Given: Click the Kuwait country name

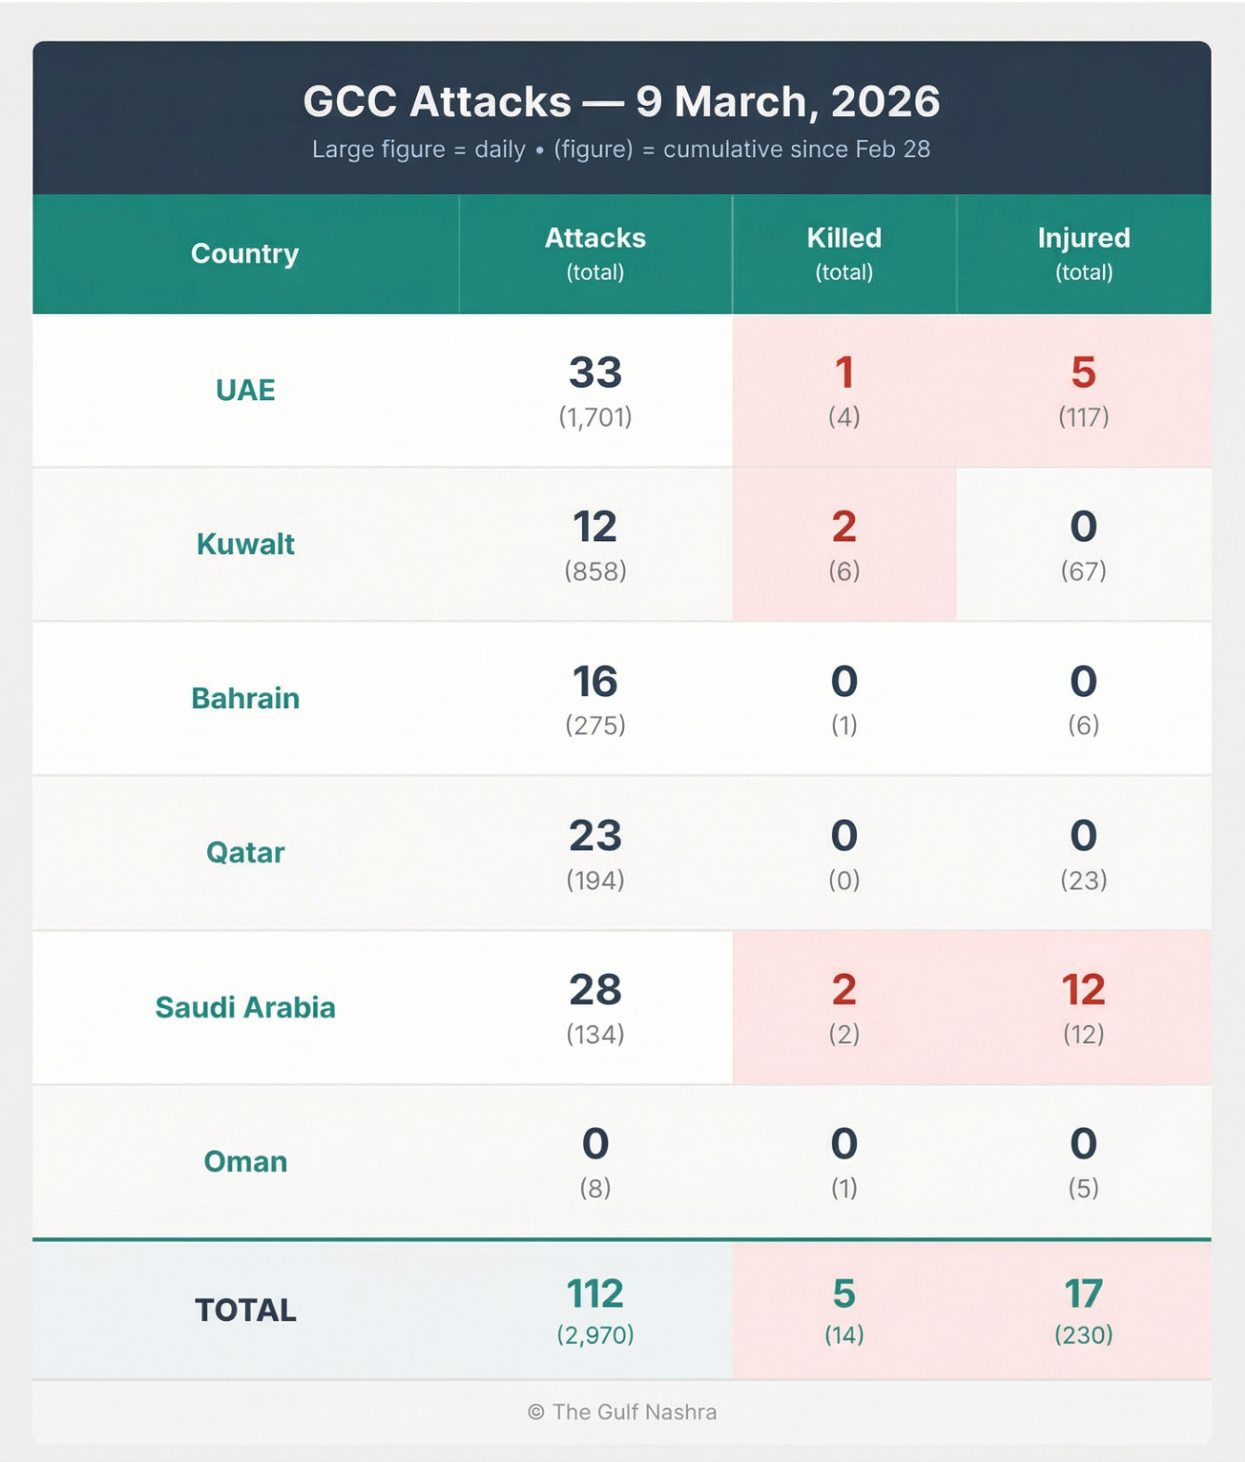Looking at the screenshot, I should (x=245, y=544).
